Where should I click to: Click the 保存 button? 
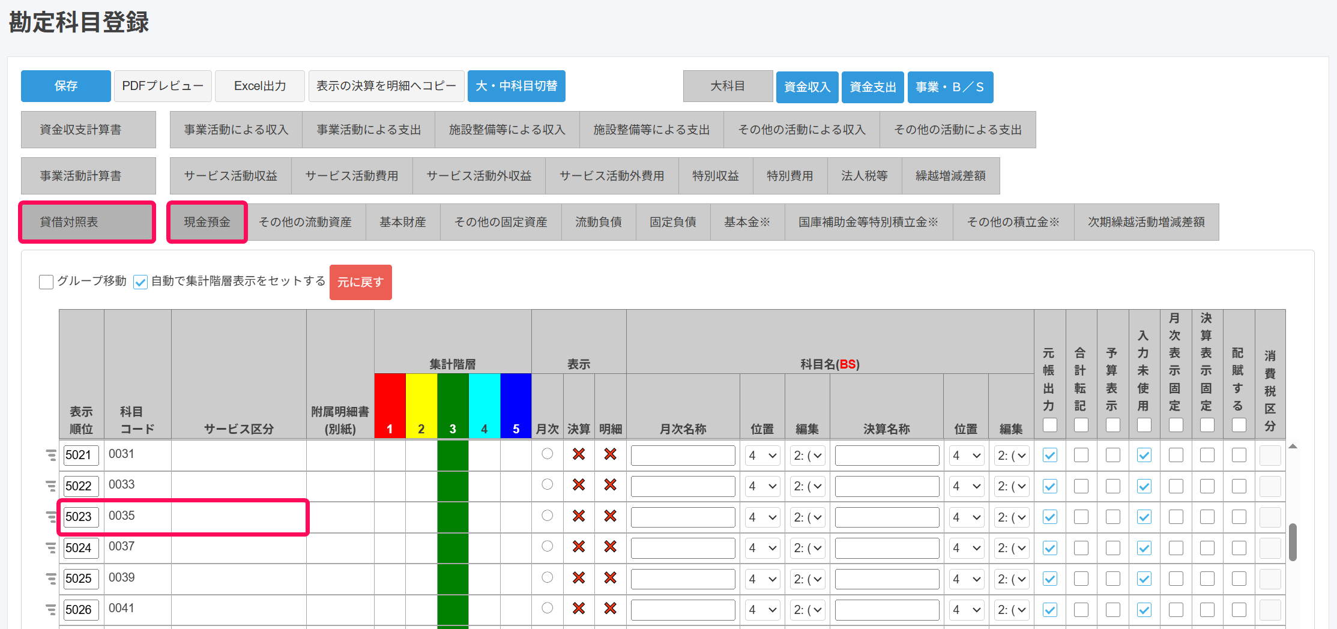click(65, 86)
